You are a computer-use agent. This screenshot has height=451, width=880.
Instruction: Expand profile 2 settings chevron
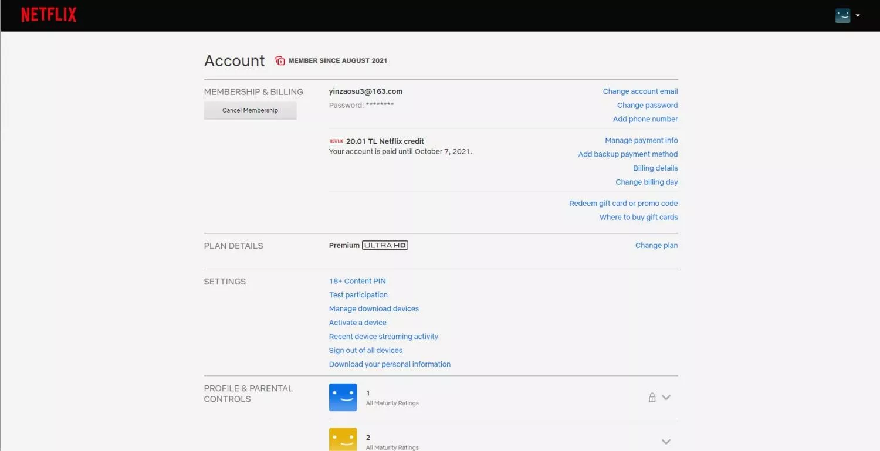pos(666,442)
